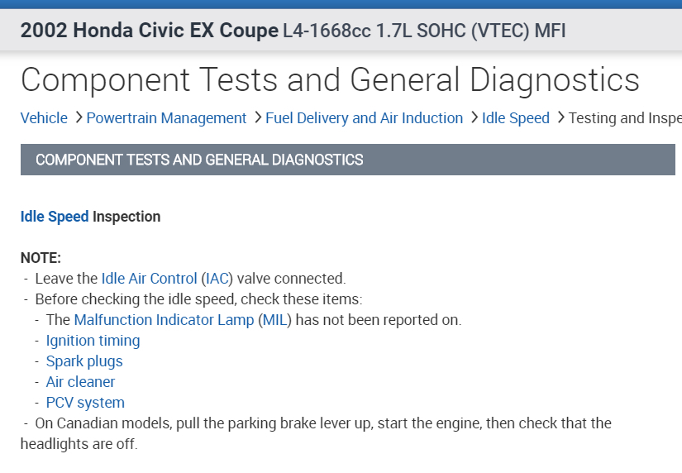Click chevron before Fuel Delivery breadcrumb
The image size is (682, 473).
tap(258, 117)
